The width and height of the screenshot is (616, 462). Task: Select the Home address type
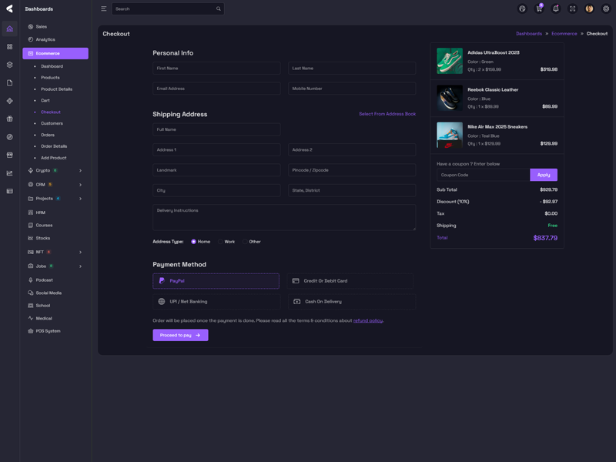click(194, 242)
